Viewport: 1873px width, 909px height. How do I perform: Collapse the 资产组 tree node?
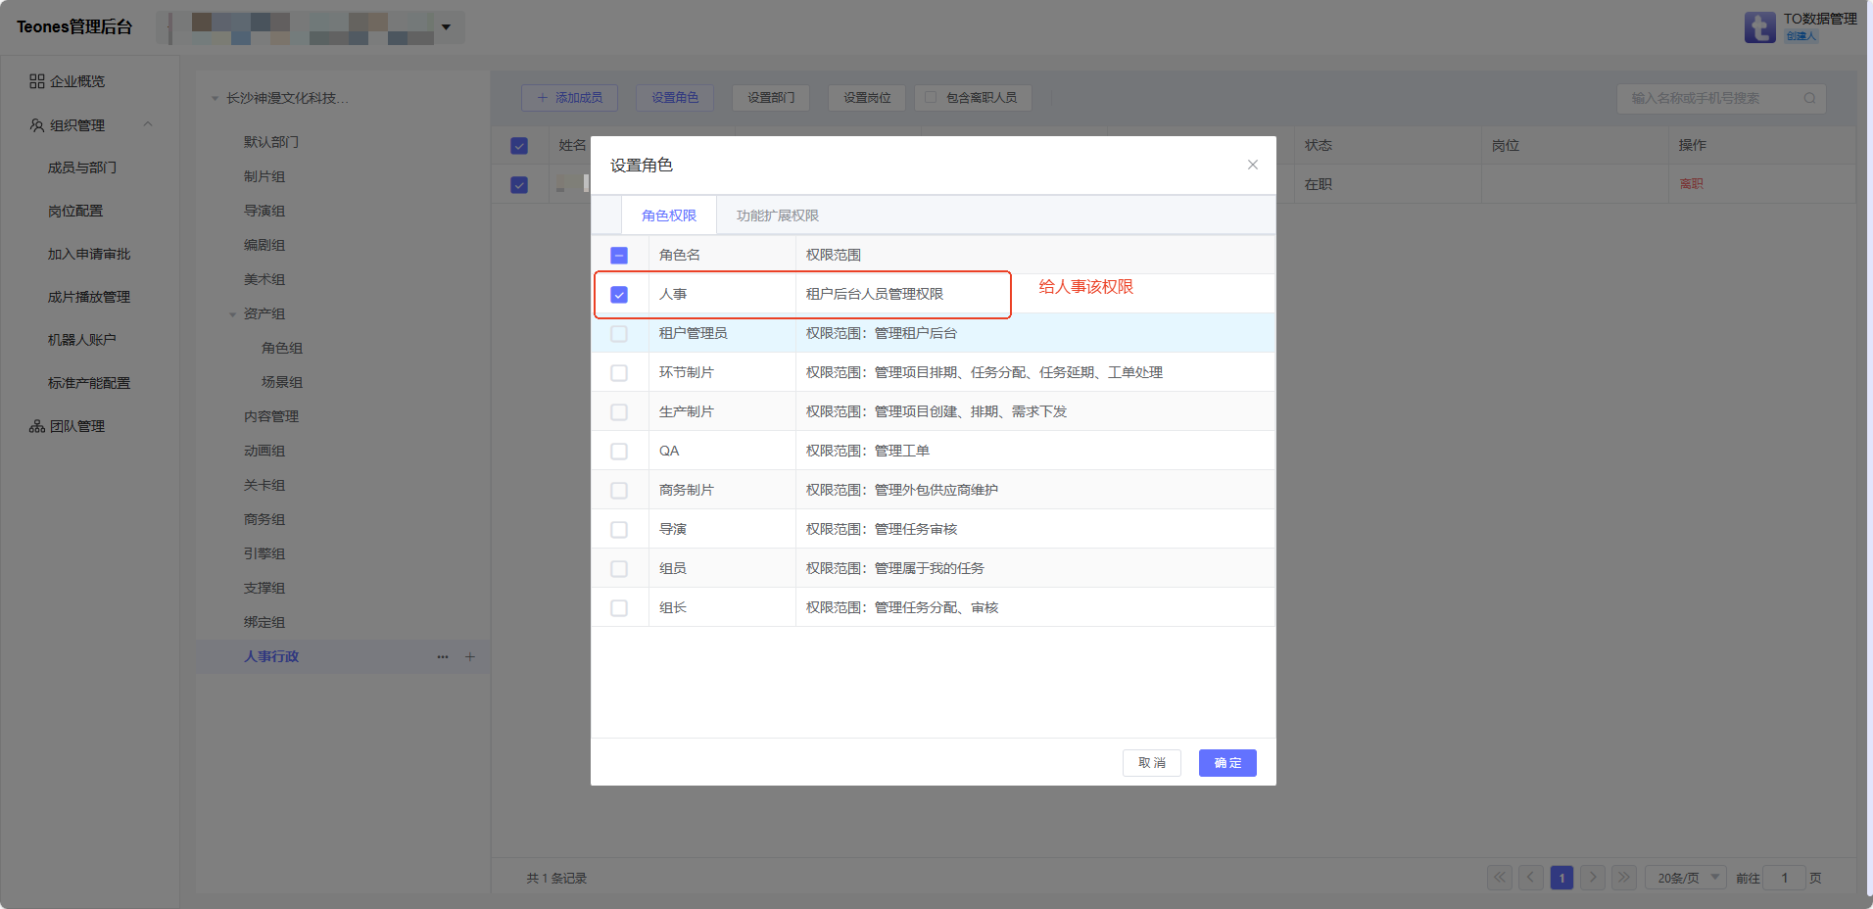tap(233, 314)
